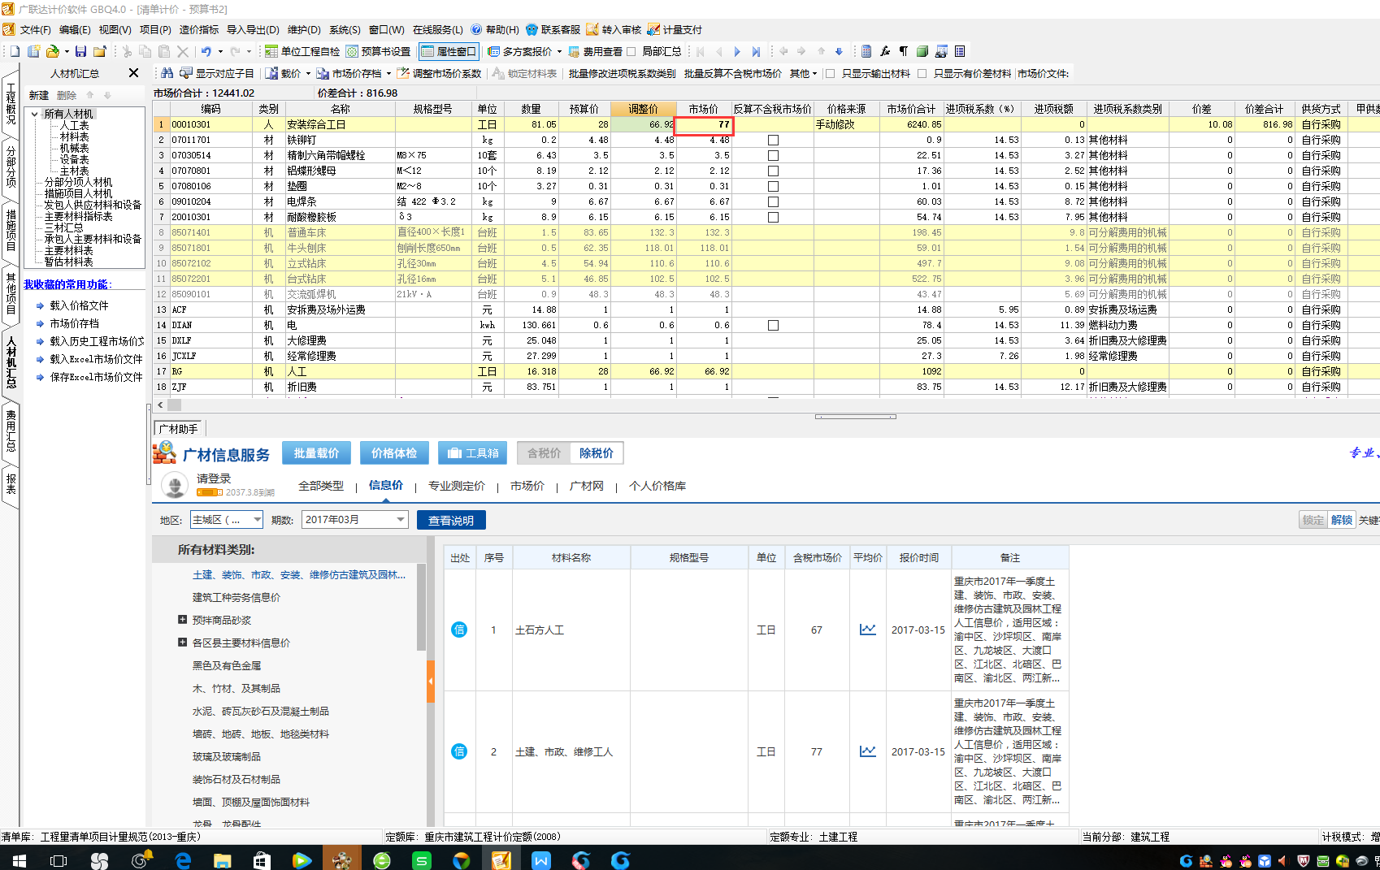1380x870 pixels.
Task: Switch to 市场价 tab
Action: 527,486
